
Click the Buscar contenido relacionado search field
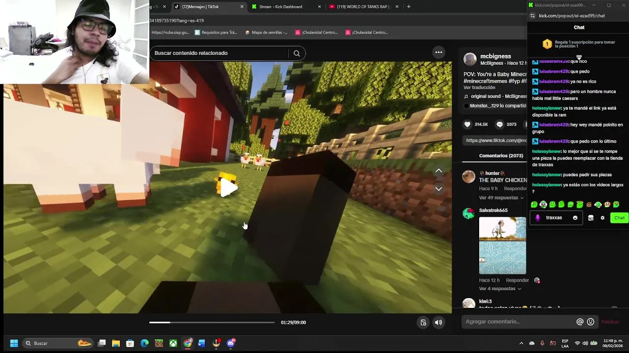[219, 53]
